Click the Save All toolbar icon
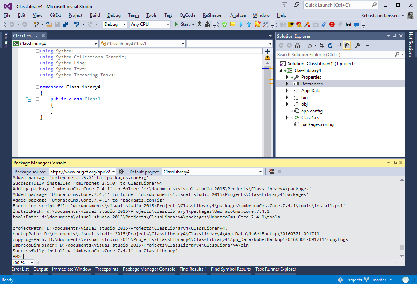This screenshot has width=417, height=284. point(66,24)
